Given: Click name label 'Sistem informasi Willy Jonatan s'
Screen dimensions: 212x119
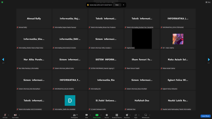Looking at the screenshot, I should pyautogui.click(x=101, y=48).
